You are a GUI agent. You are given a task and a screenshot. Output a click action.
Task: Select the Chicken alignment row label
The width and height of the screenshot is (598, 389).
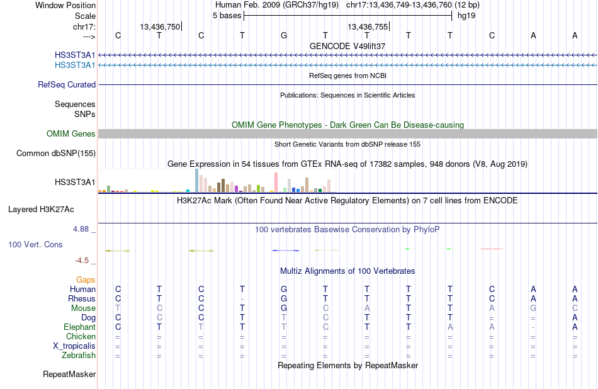click(x=81, y=336)
